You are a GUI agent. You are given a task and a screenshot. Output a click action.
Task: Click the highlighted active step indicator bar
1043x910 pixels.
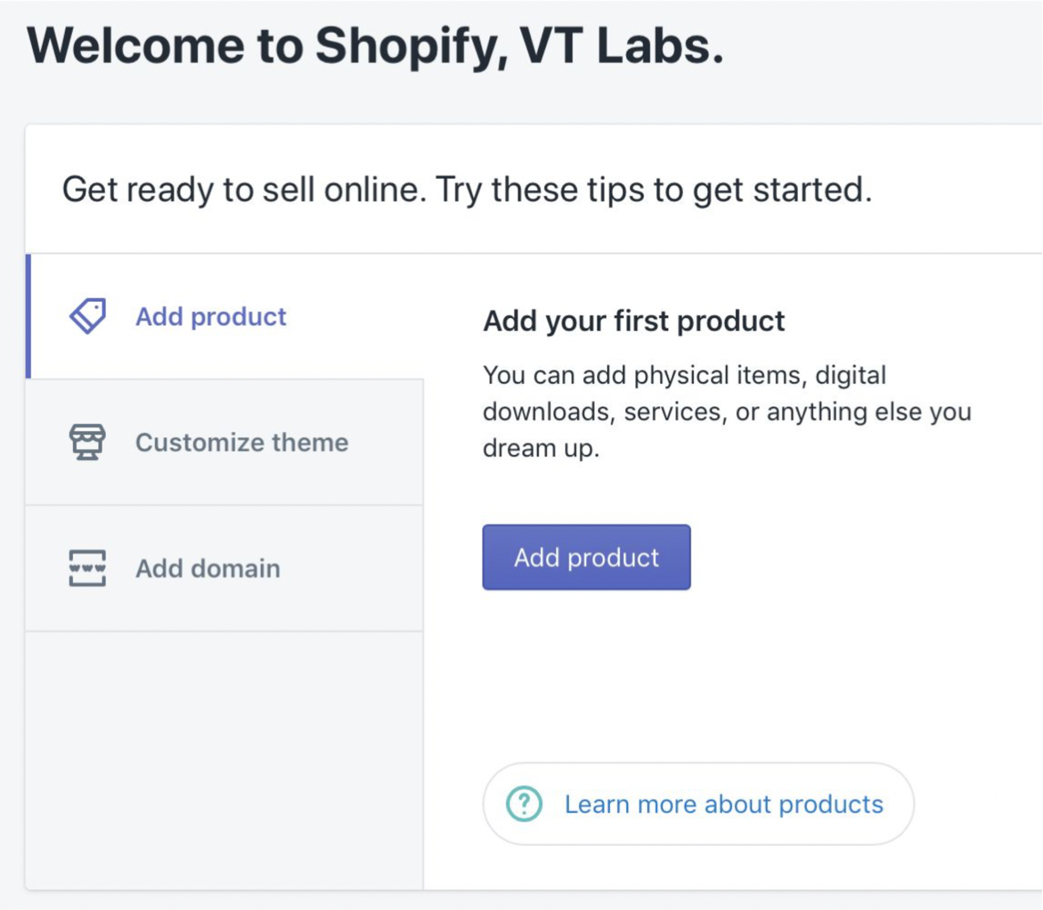pyautogui.click(x=29, y=315)
